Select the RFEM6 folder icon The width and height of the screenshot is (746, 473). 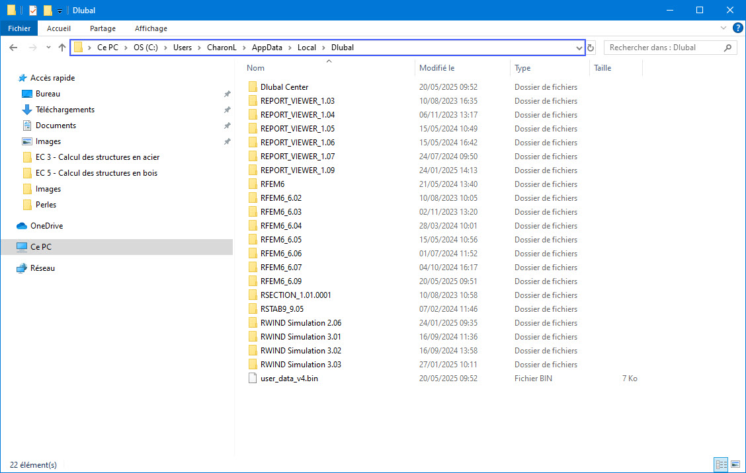pos(253,184)
